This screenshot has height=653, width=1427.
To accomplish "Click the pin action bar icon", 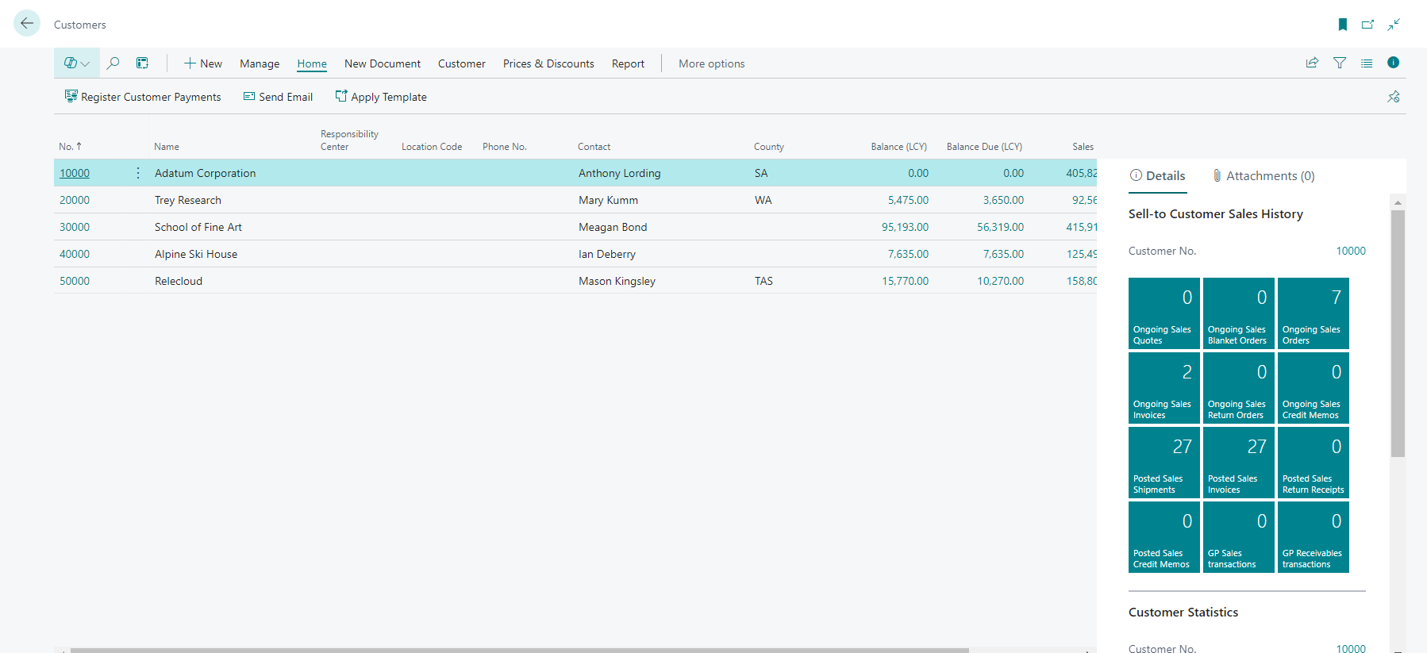I will pos(1393,97).
